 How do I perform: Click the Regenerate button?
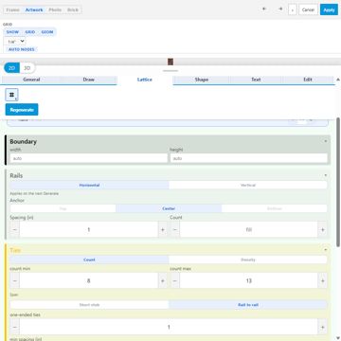click(22, 110)
